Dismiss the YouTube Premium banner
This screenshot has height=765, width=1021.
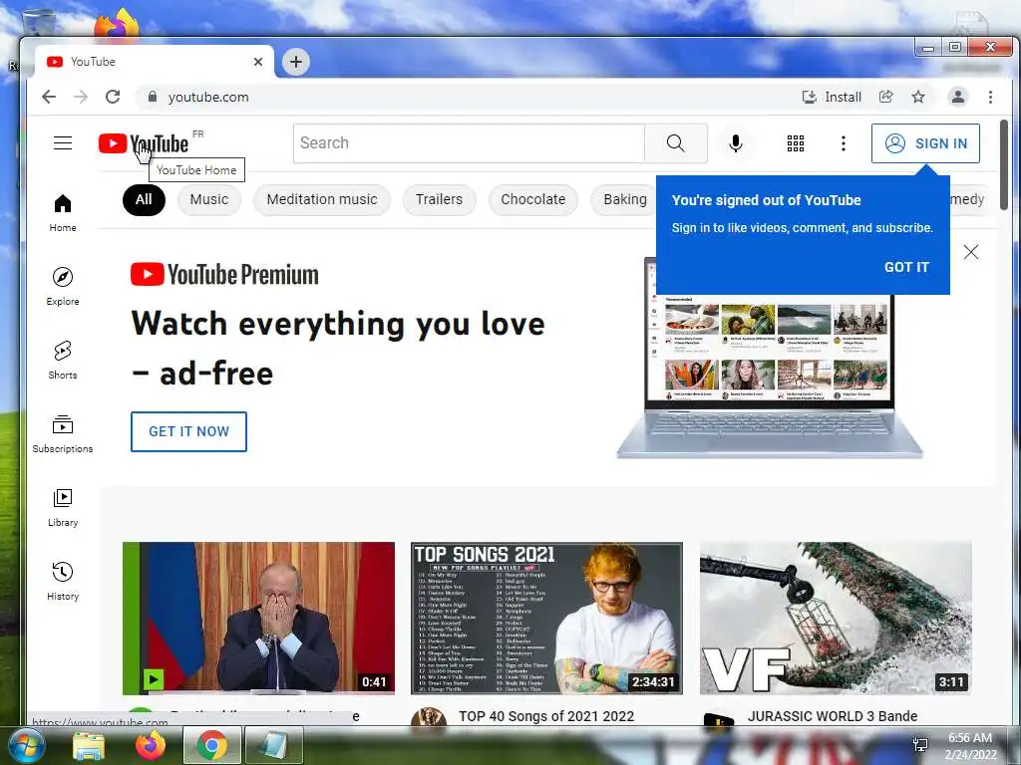971,252
